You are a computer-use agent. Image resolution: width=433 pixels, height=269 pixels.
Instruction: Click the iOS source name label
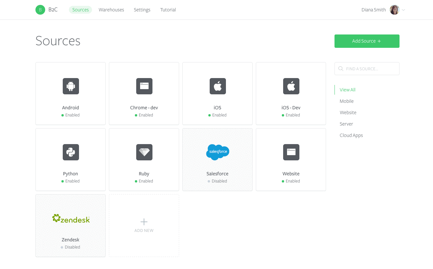point(217,108)
